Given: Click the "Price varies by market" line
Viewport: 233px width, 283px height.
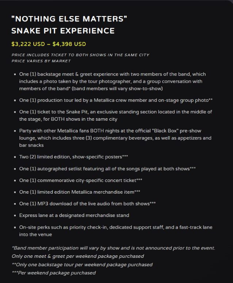Looking at the screenshot, I should point(41,61).
